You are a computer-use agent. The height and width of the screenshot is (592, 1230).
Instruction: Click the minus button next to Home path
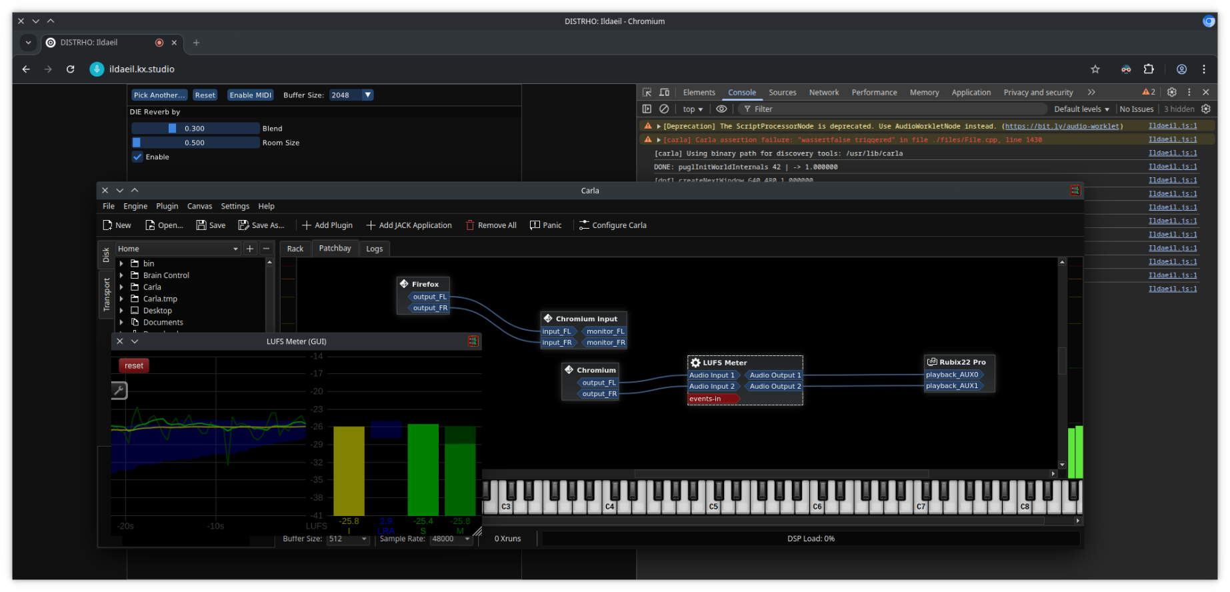[x=266, y=249]
